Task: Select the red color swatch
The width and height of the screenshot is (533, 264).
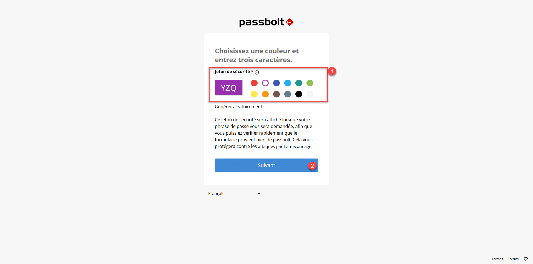Action: pos(254,83)
